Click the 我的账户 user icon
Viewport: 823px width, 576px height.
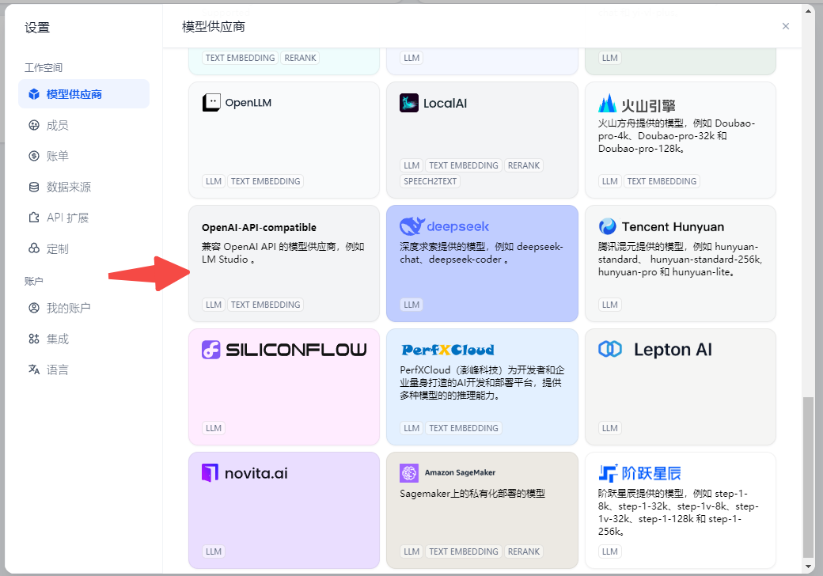34,308
